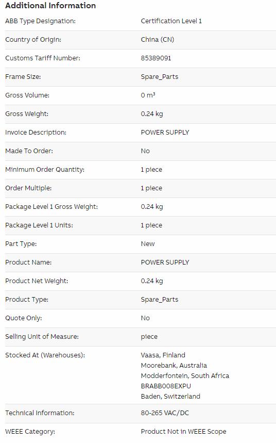The width and height of the screenshot is (276, 443).
Task: Click the Order Multiple label
Action: [x=28, y=188]
